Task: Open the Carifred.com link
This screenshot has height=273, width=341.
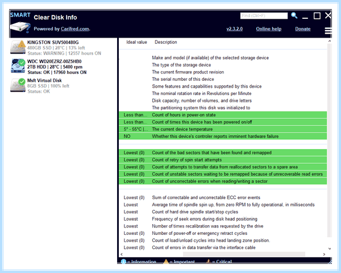Action: click(75, 29)
